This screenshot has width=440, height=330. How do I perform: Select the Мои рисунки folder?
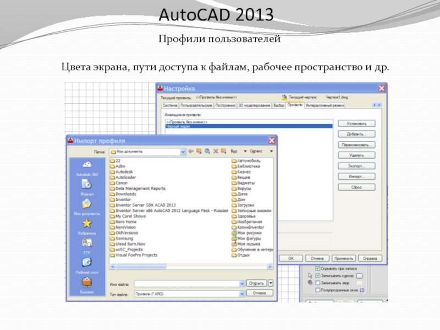[246, 233]
